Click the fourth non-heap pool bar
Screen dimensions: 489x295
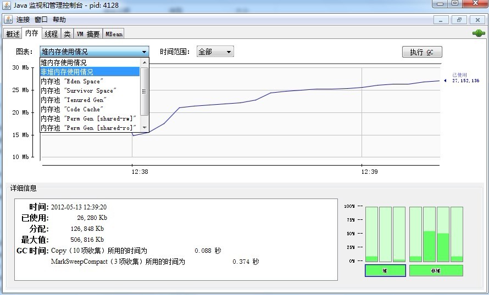click(457, 234)
